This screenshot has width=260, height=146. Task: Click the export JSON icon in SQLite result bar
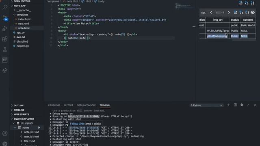coord(247,13)
